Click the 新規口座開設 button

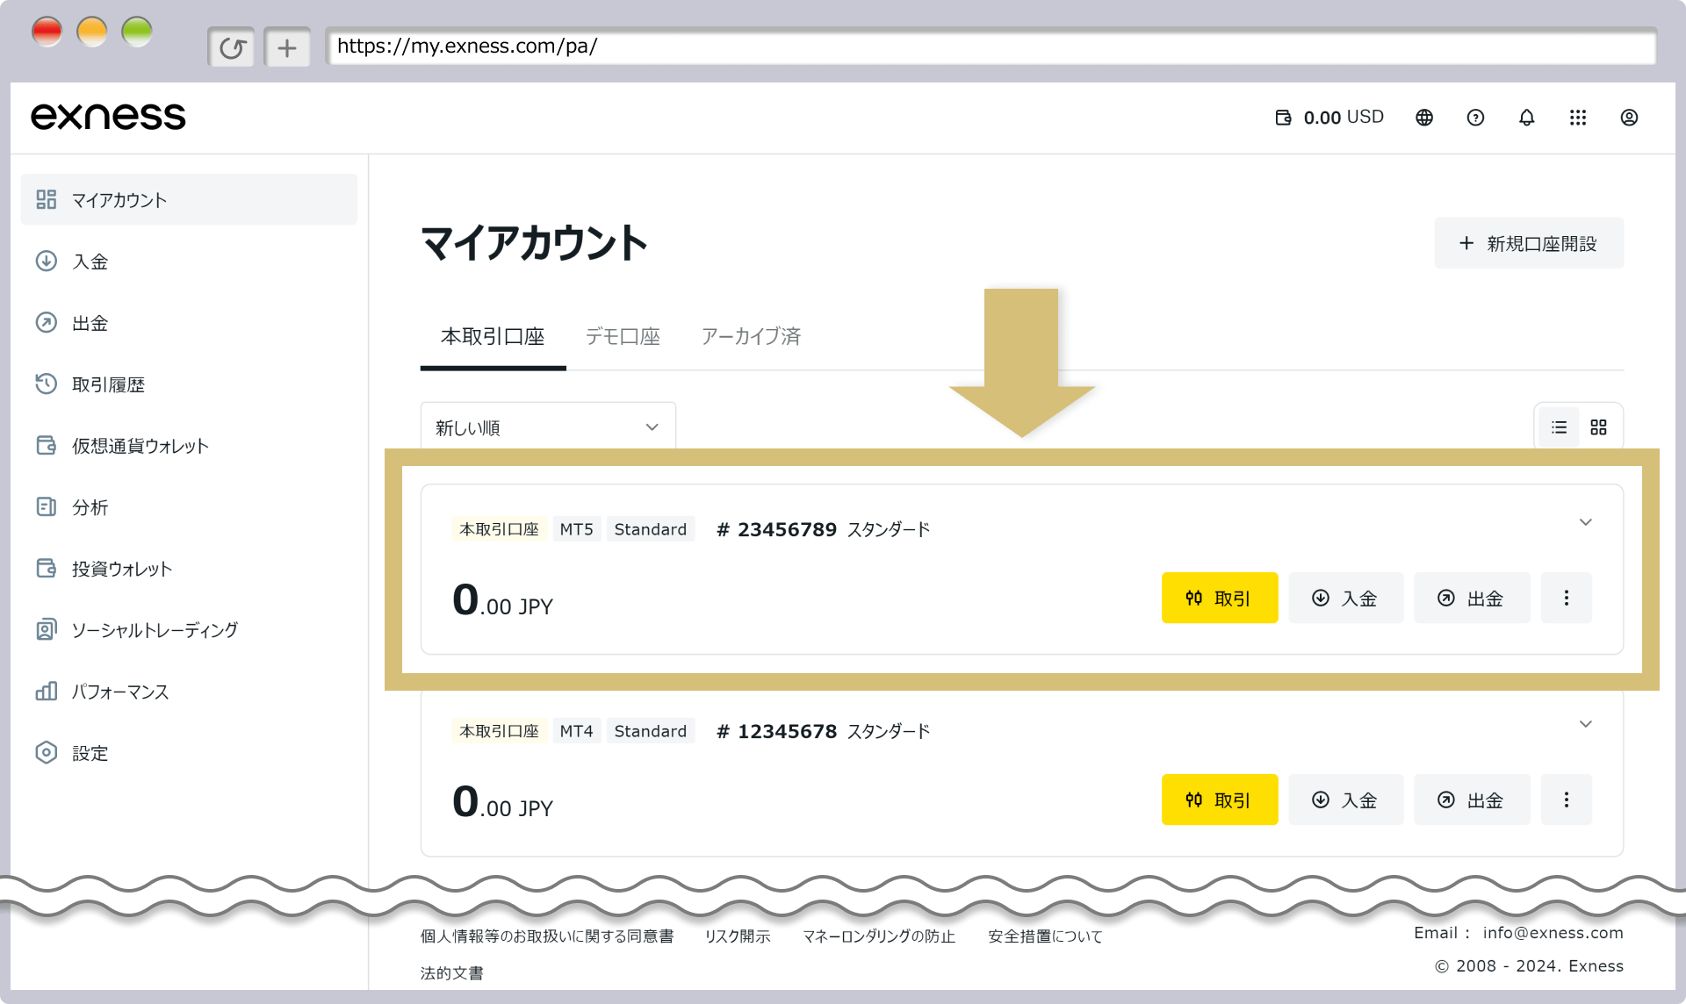pyautogui.click(x=1529, y=243)
